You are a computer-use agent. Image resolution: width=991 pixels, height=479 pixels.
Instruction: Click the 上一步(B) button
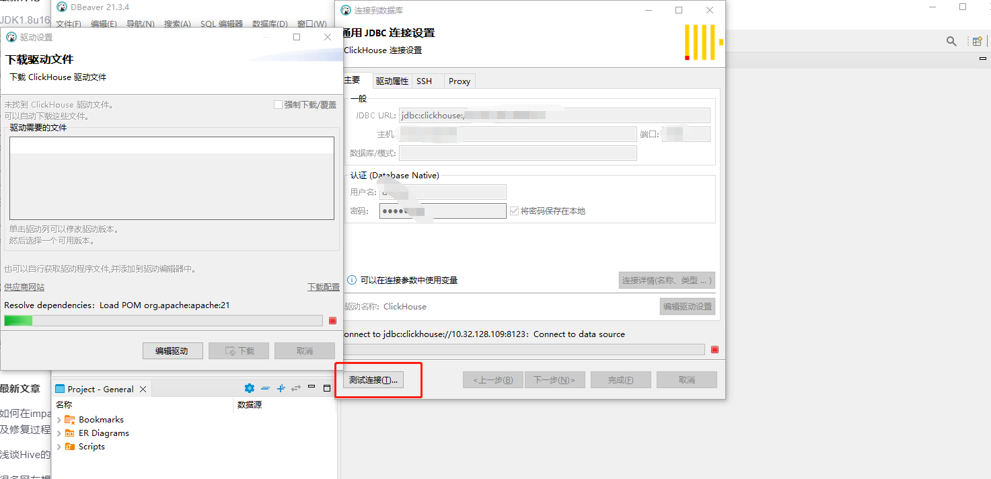coord(493,380)
